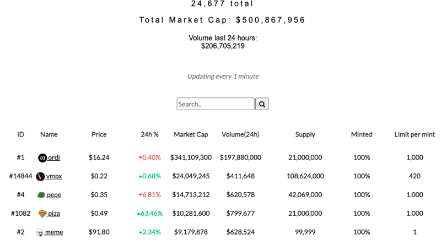This screenshot has width=441, height=245.
Task: Open the meme token link
Action: pos(53,232)
